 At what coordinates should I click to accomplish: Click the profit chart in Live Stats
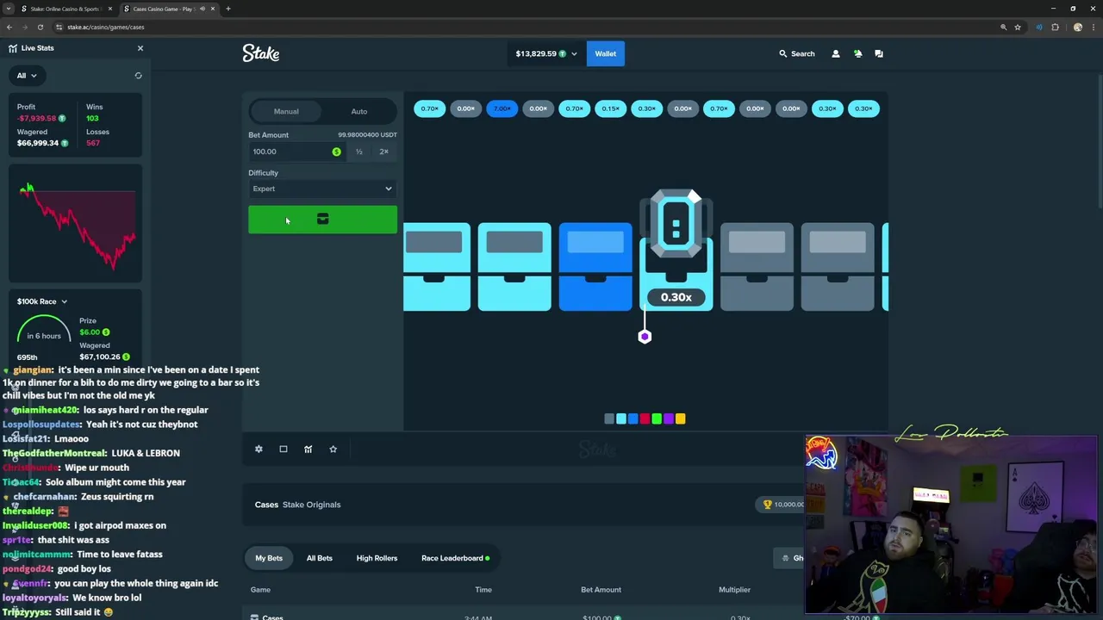pyautogui.click(x=77, y=226)
